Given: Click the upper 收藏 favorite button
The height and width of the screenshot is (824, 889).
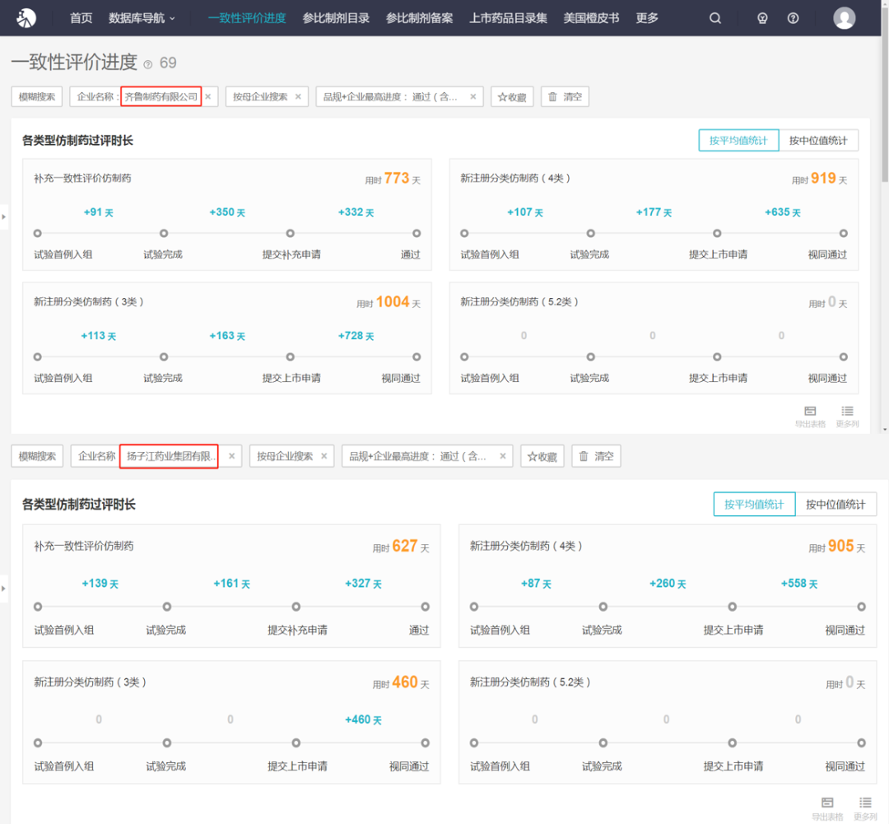Looking at the screenshot, I should pos(512,96).
